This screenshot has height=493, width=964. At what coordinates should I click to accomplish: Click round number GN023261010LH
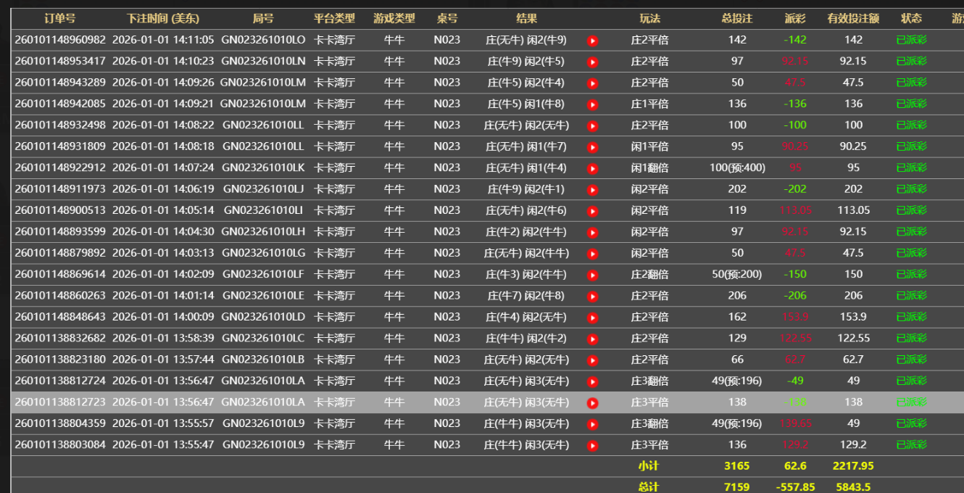tap(263, 231)
